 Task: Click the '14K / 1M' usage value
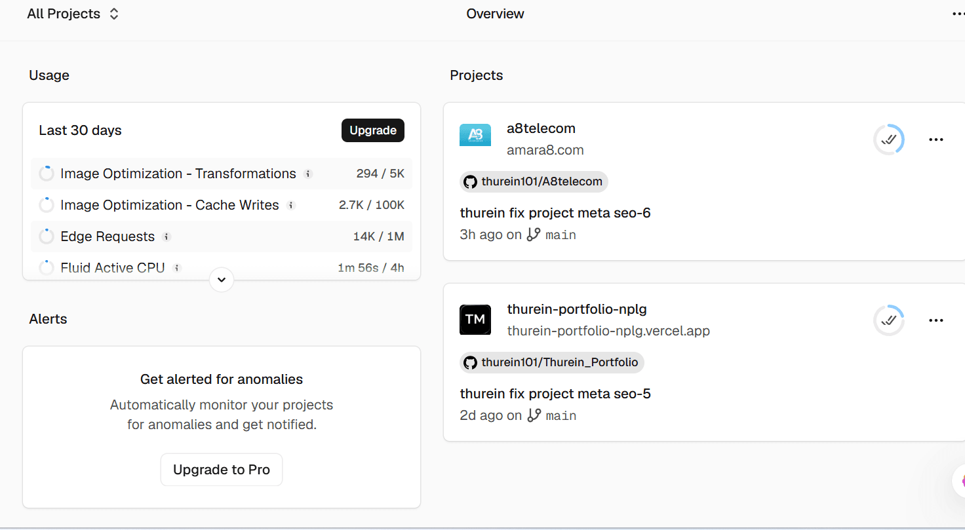378,237
